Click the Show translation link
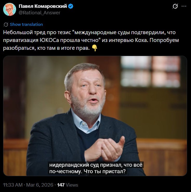The width and height of the screenshot is (191, 192). point(26,24)
